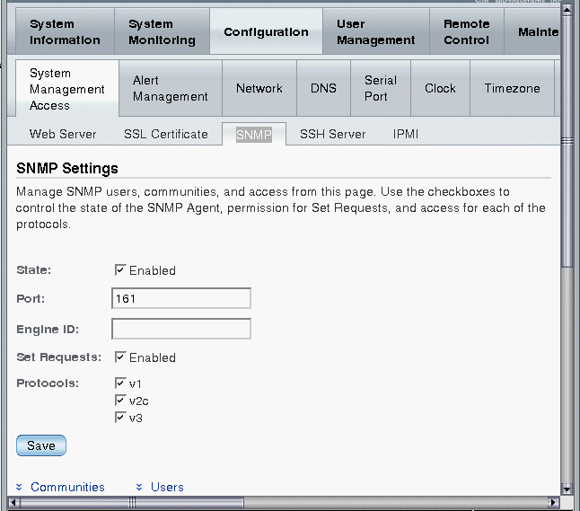Switch to Clock subtab
Viewport: 580px width, 511px height.
click(x=440, y=88)
